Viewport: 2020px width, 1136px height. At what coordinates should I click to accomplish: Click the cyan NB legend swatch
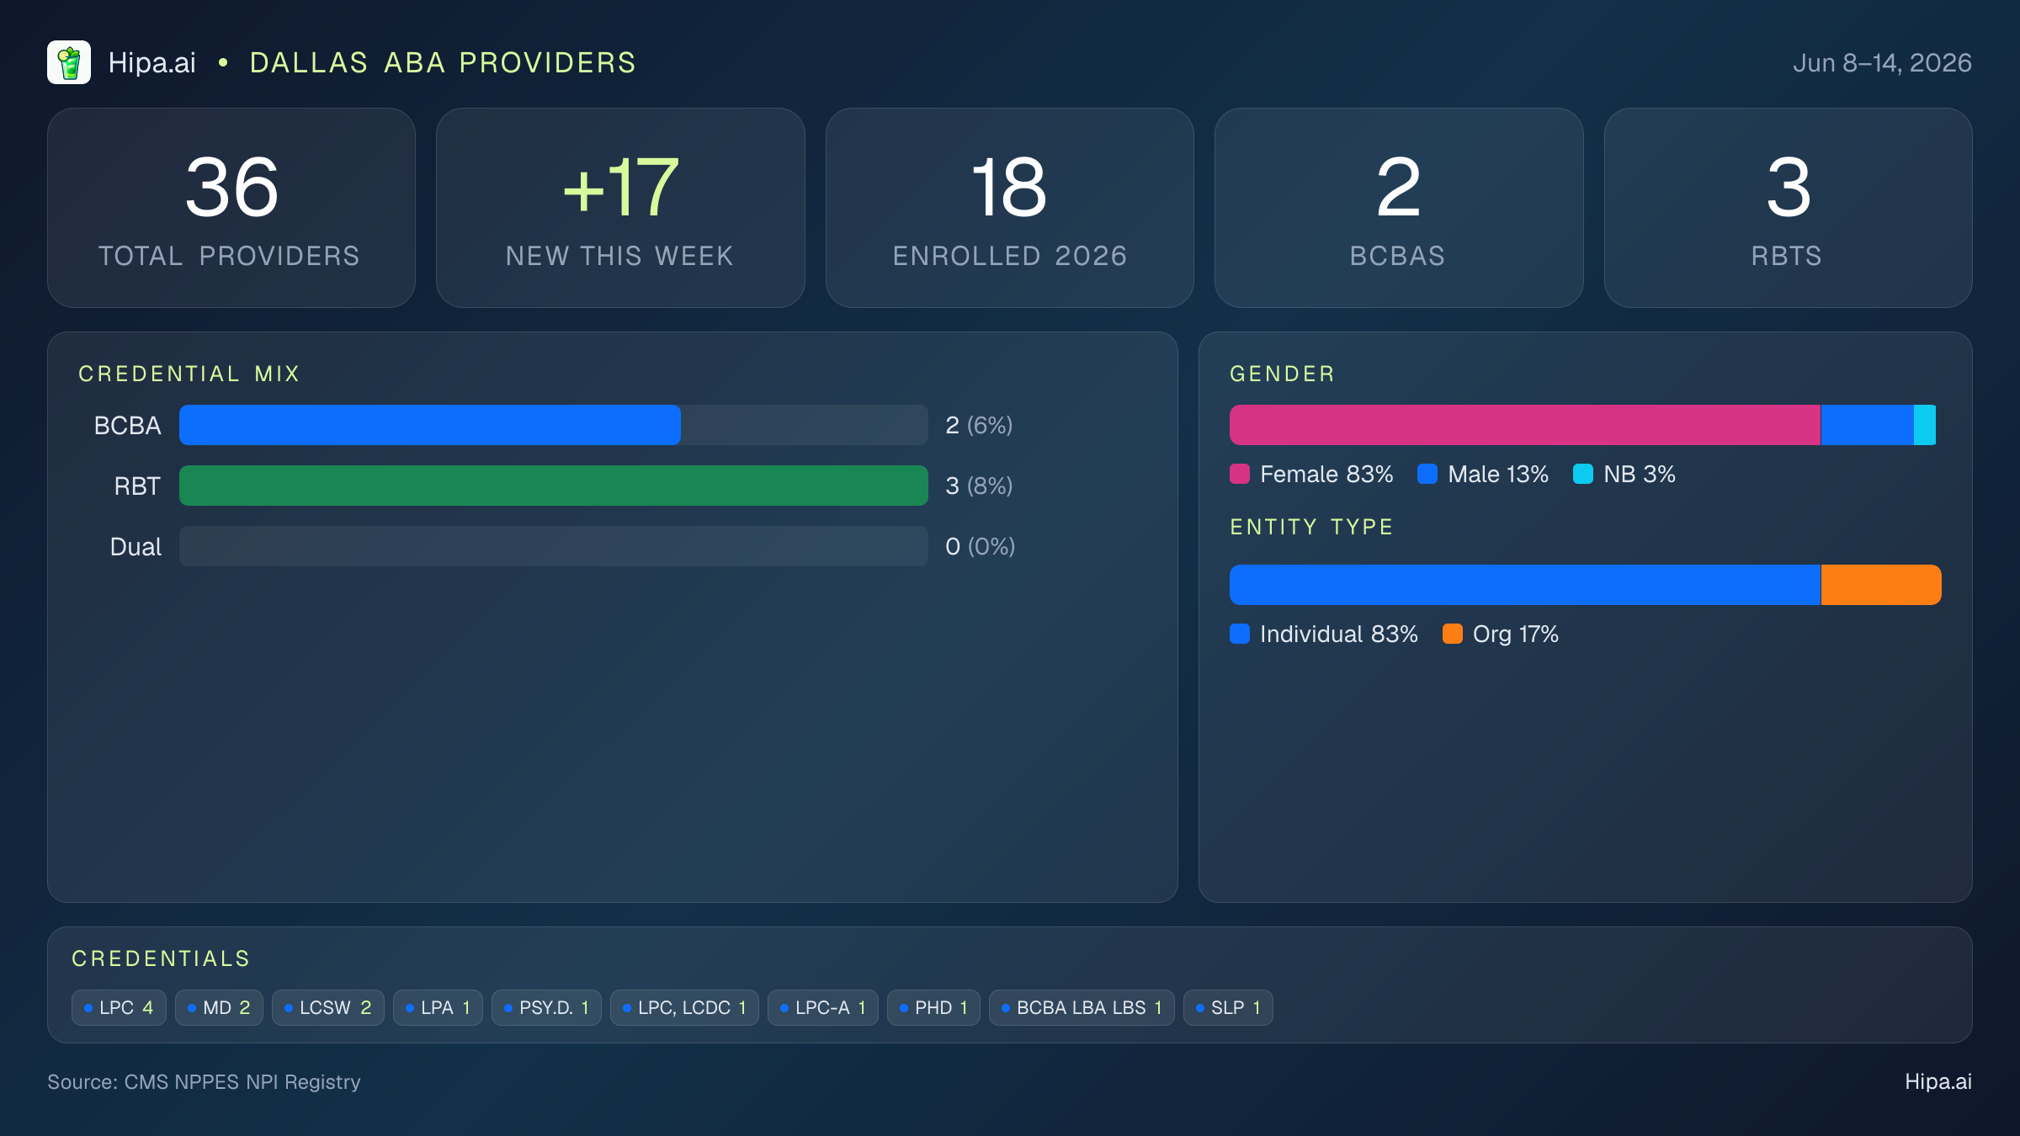[x=1583, y=474]
